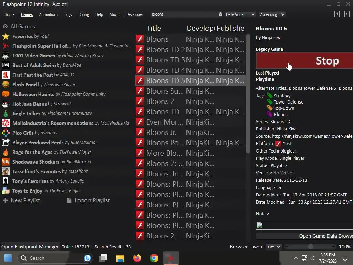Click the Halloween Haunts pumpkin icon

click(x=6, y=94)
